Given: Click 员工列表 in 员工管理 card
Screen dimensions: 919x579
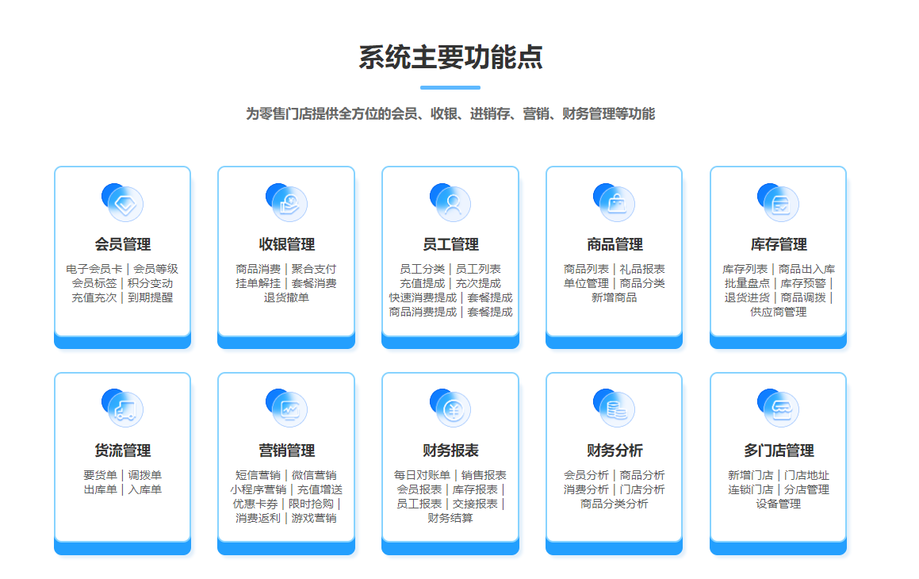Looking at the screenshot, I should (477, 269).
